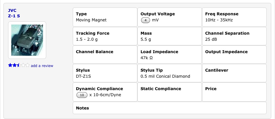This screenshot has width=275, height=119.
Task: Select the Tracking Force 1.5 - 2.0 g value
Action: pos(87,39)
